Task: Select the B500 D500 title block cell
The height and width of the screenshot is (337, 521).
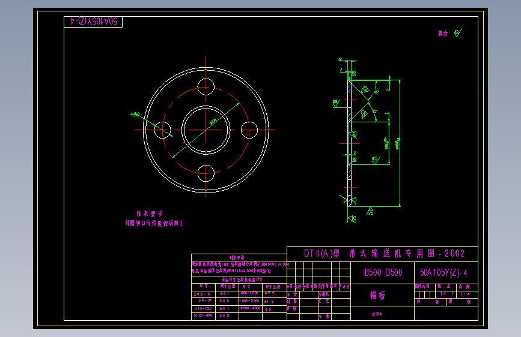Action: tap(383, 273)
